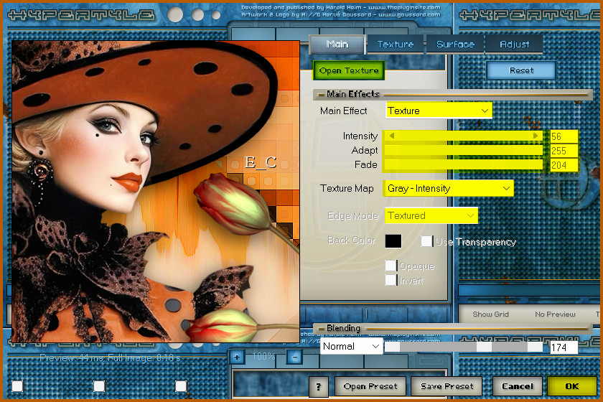The image size is (603, 402).
Task: Click the blending opacity value field
Action: coord(563,347)
